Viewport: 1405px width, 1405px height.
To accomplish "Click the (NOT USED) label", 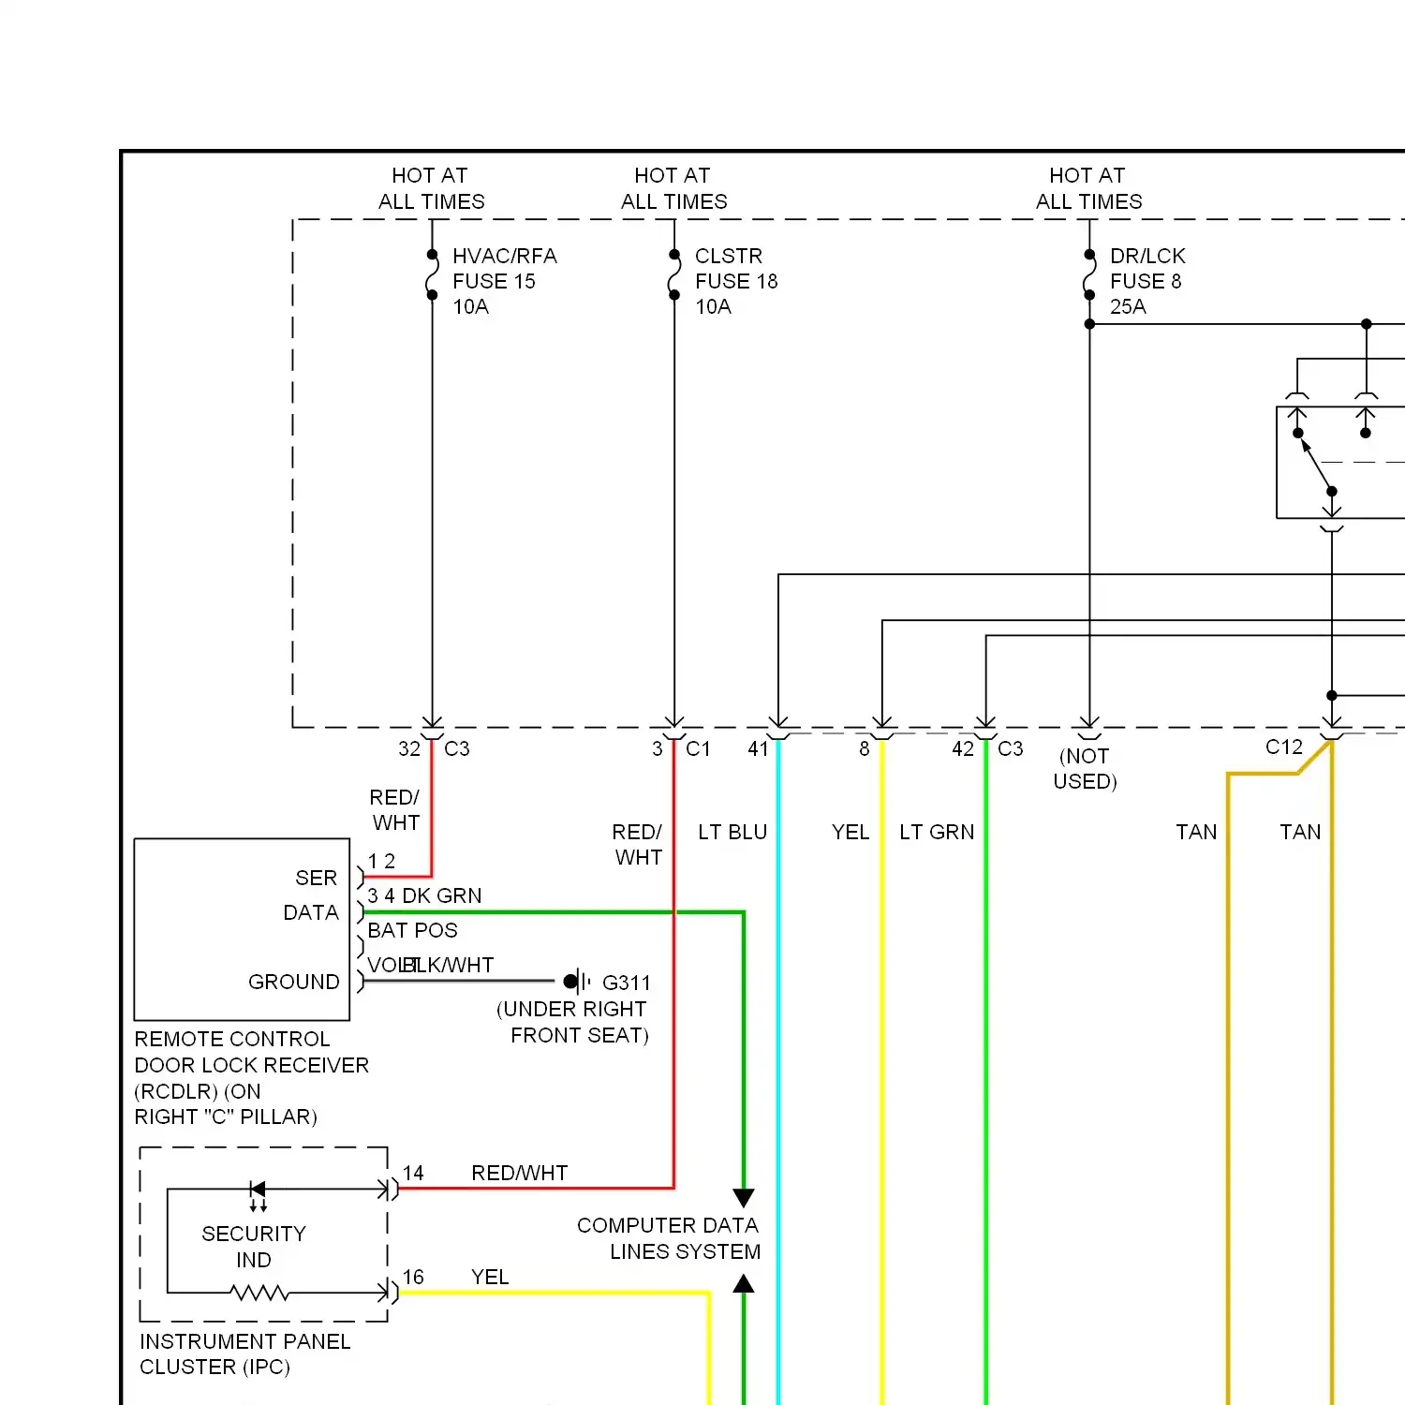I will (x=1086, y=768).
